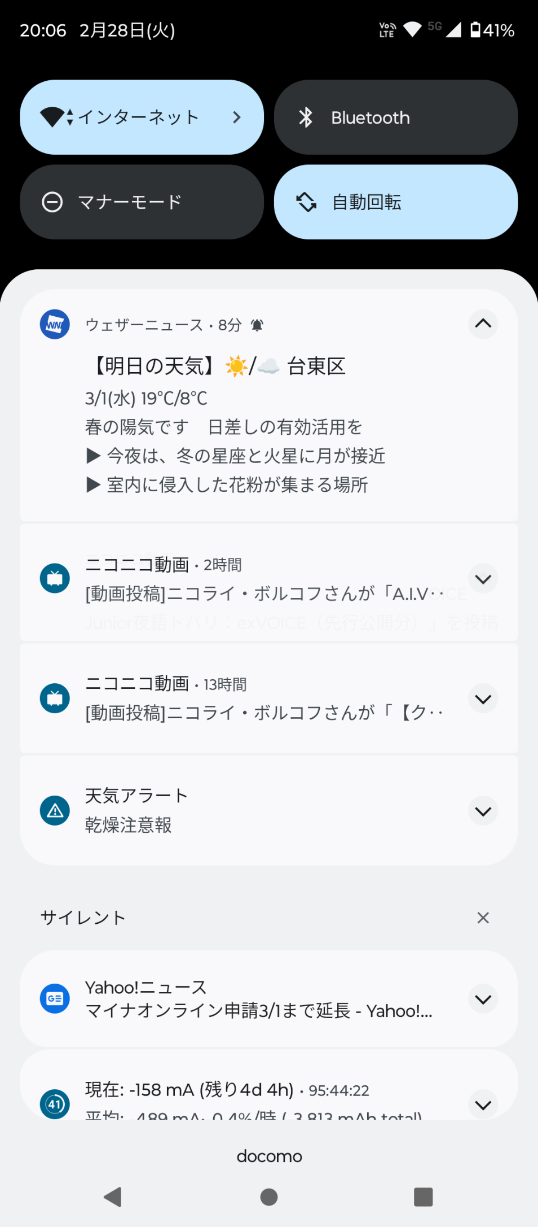
Task: Tap the Weathernews app icon
Action: click(55, 324)
